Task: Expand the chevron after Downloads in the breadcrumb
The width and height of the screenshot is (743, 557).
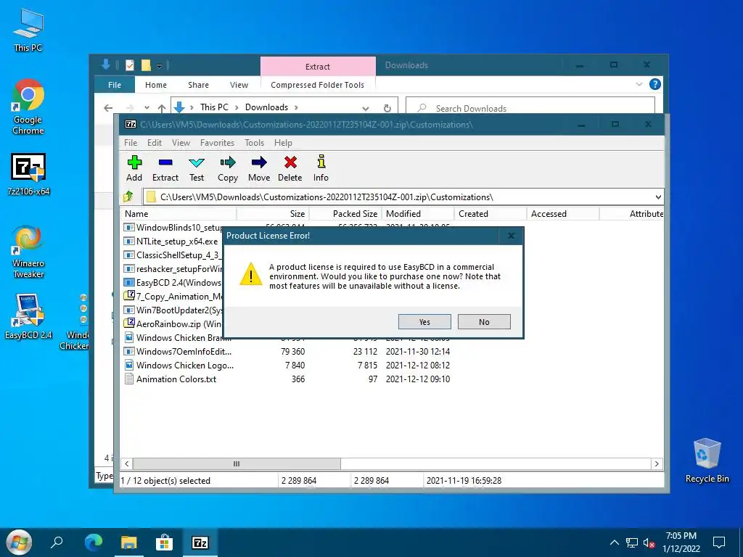Action: click(296, 107)
